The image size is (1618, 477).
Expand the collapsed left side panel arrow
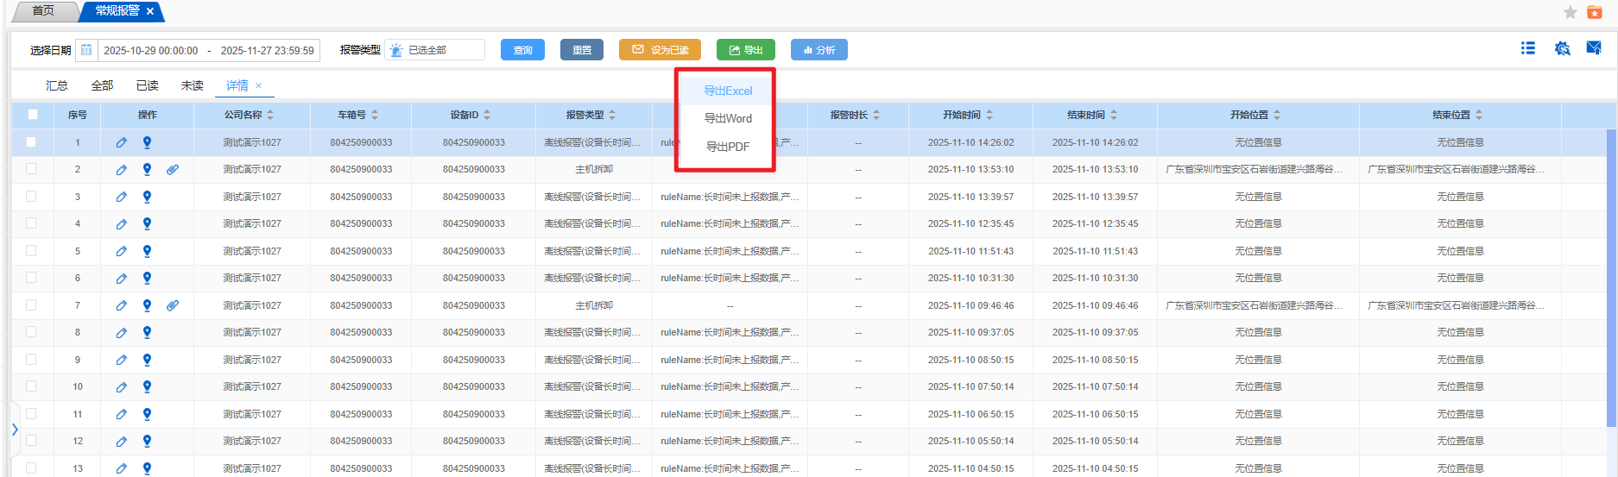15,429
